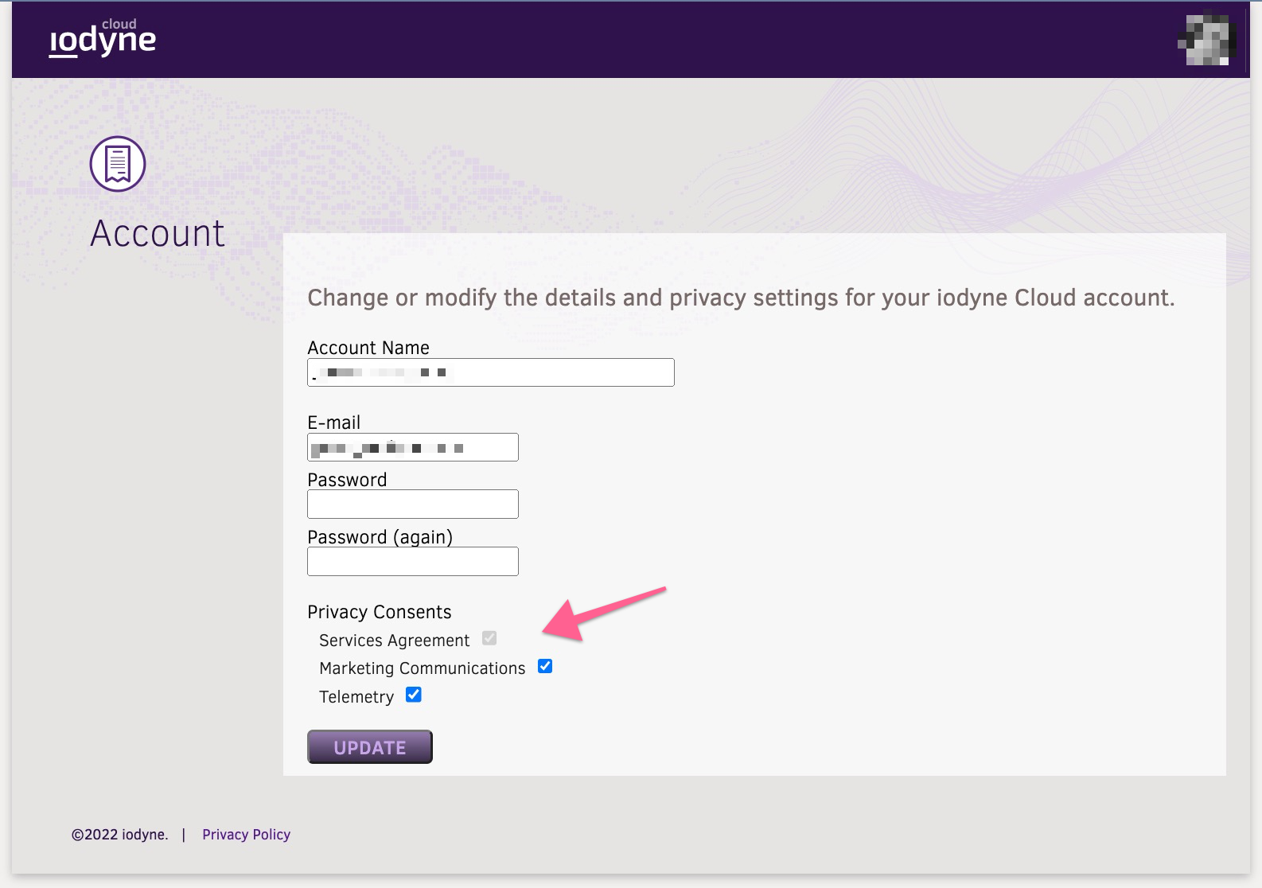Open the user avatar menu
The height and width of the screenshot is (888, 1262).
click(1206, 38)
